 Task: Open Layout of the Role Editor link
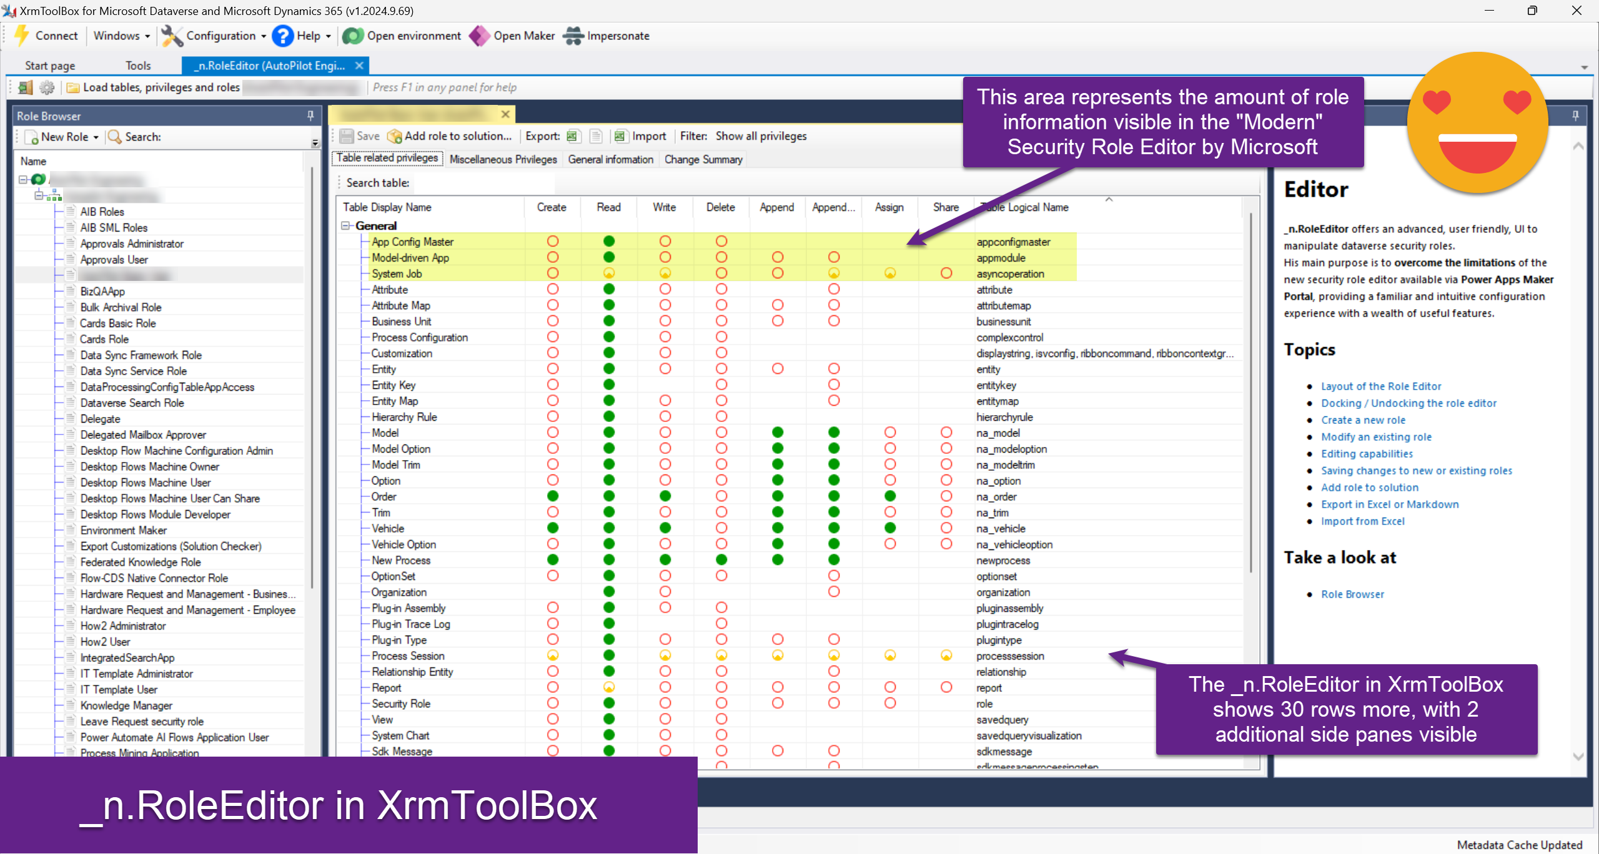[1381, 386]
